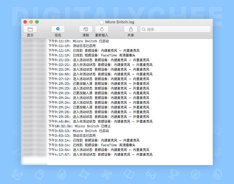Select 下午3:53:14 已找到 音频设备 line
The height and width of the screenshot is (184, 234).
[94, 140]
